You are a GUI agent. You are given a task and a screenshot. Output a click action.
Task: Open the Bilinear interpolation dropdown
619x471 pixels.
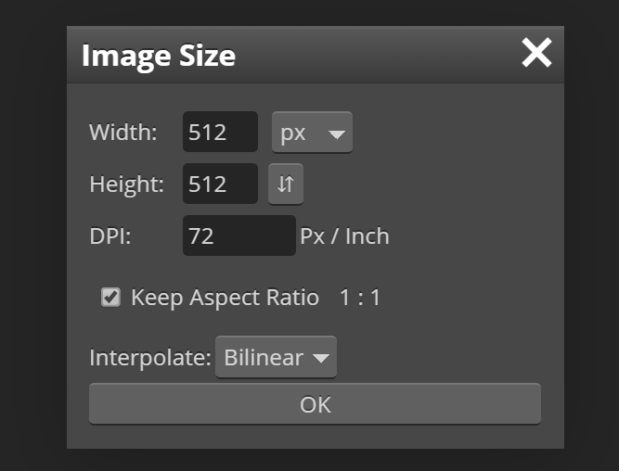pyautogui.click(x=276, y=357)
